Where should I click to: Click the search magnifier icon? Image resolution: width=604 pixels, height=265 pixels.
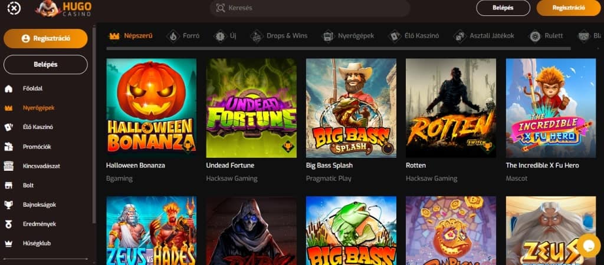point(221,8)
